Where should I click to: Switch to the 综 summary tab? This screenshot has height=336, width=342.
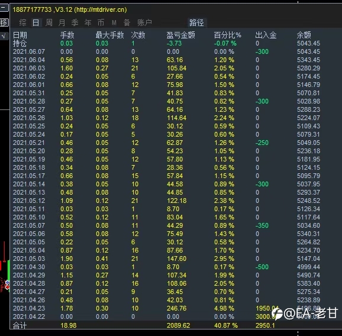[x=22, y=22]
